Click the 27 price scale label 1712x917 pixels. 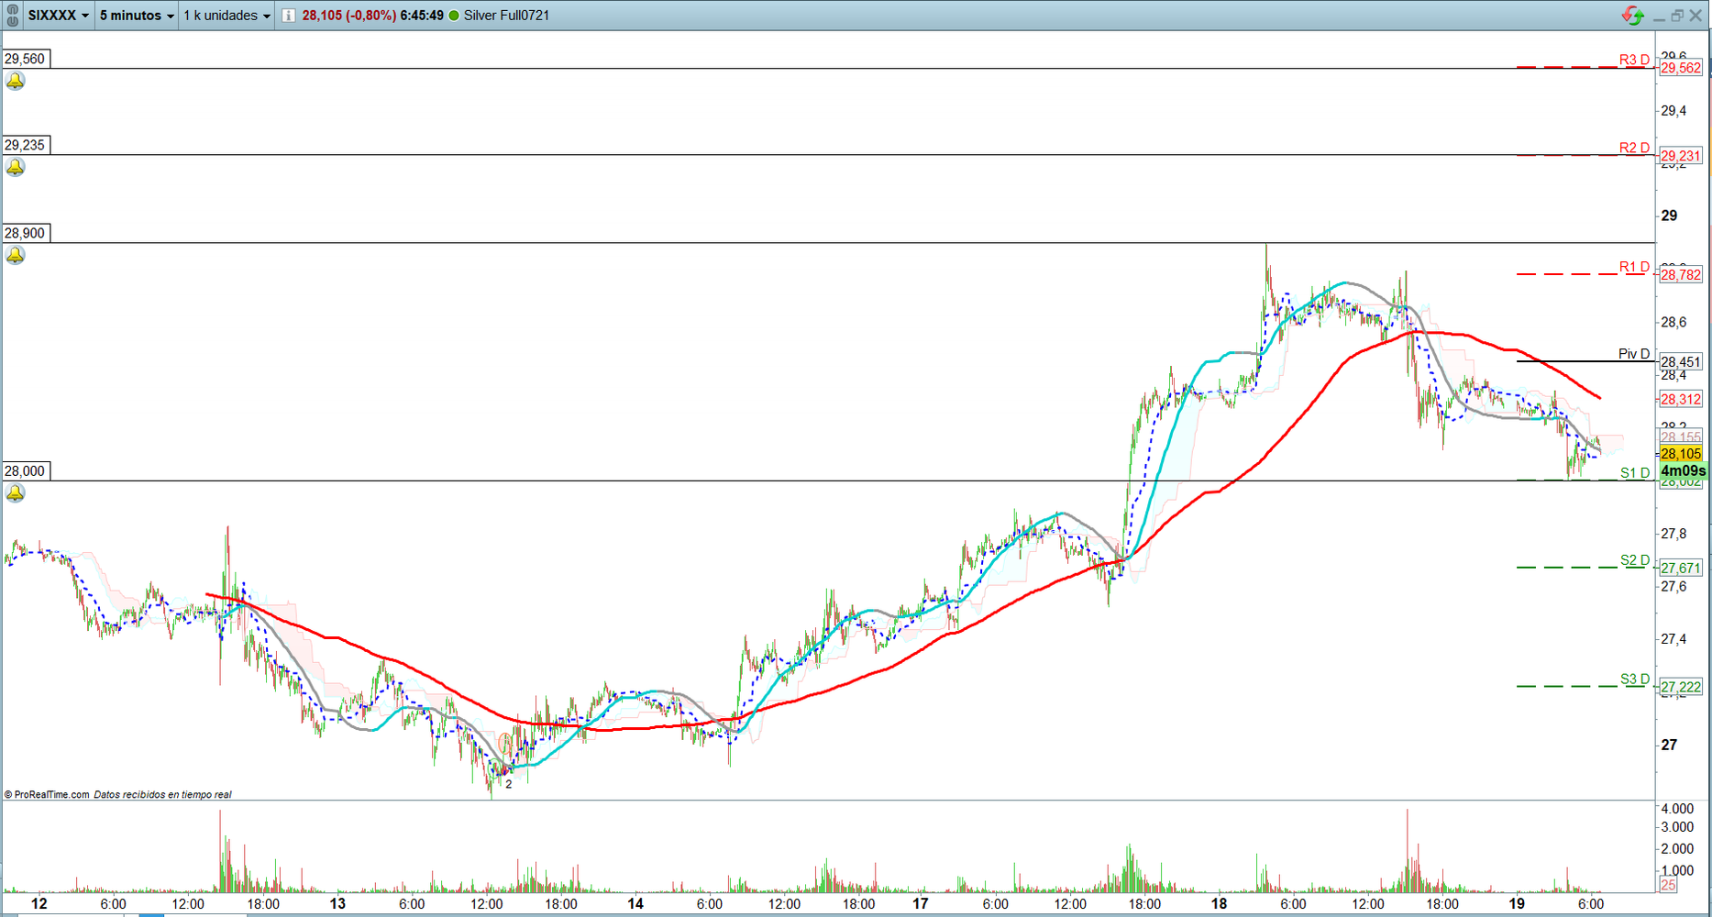point(1669,745)
